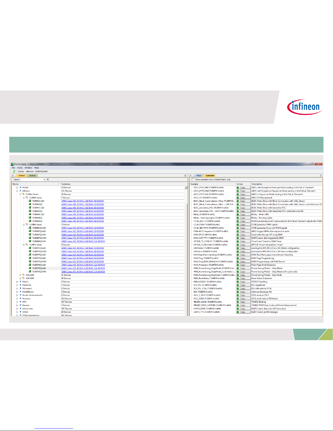Click the chip icon beside TLE9869QXA20

30,241
